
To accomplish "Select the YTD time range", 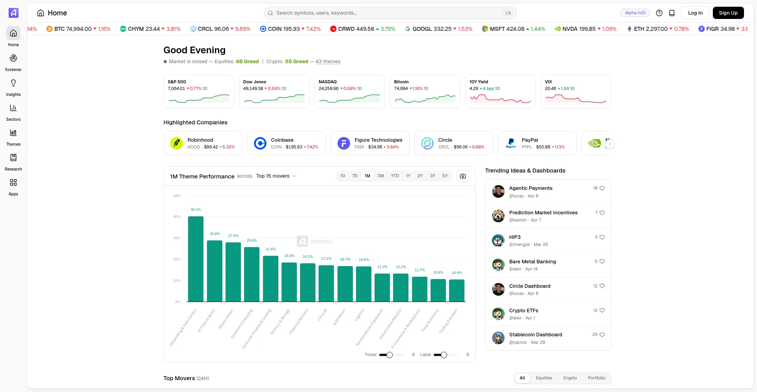I will (x=395, y=176).
